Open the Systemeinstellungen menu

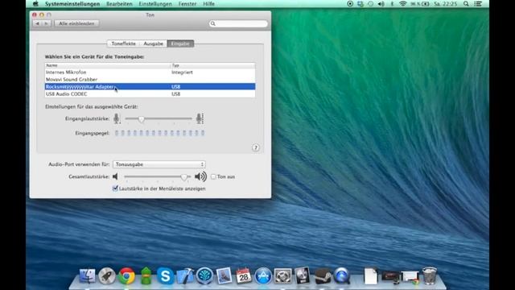pyautogui.click(x=72, y=4)
